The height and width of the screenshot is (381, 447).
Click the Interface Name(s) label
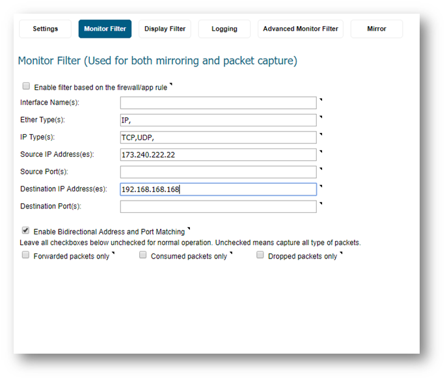click(49, 102)
